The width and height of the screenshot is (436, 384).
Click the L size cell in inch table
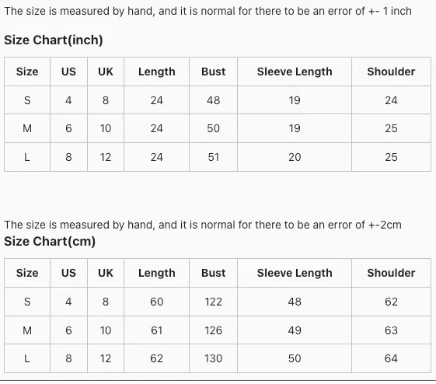pos(27,157)
